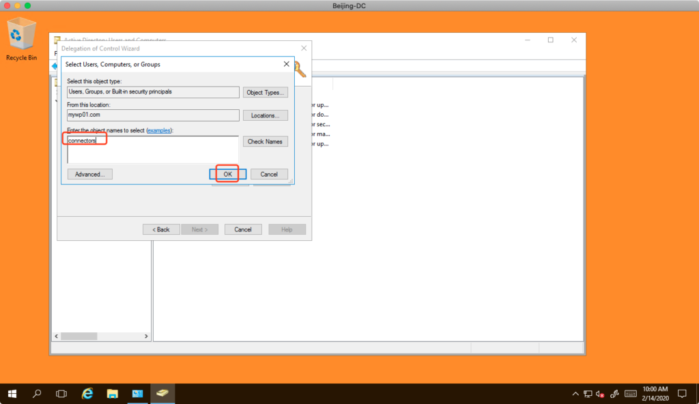Open File Explorer from taskbar
This screenshot has height=404, width=699.
(113, 394)
